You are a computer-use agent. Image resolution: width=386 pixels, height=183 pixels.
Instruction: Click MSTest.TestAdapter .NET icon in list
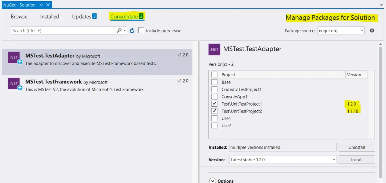pos(14,58)
